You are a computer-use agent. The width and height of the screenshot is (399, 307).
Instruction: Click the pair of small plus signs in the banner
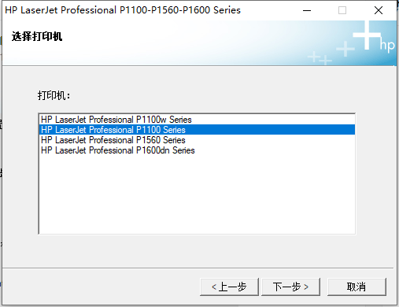pyautogui.click(x=320, y=58)
